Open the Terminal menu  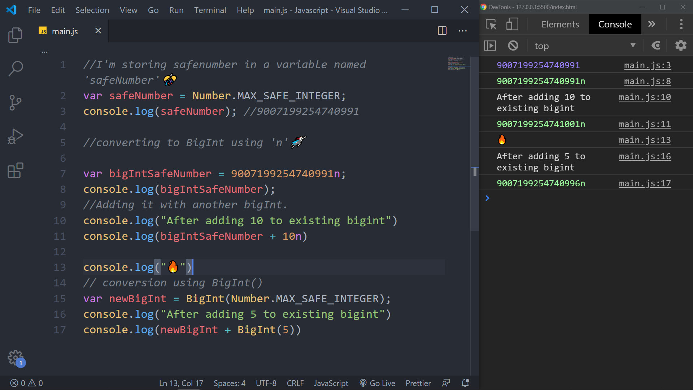point(210,10)
